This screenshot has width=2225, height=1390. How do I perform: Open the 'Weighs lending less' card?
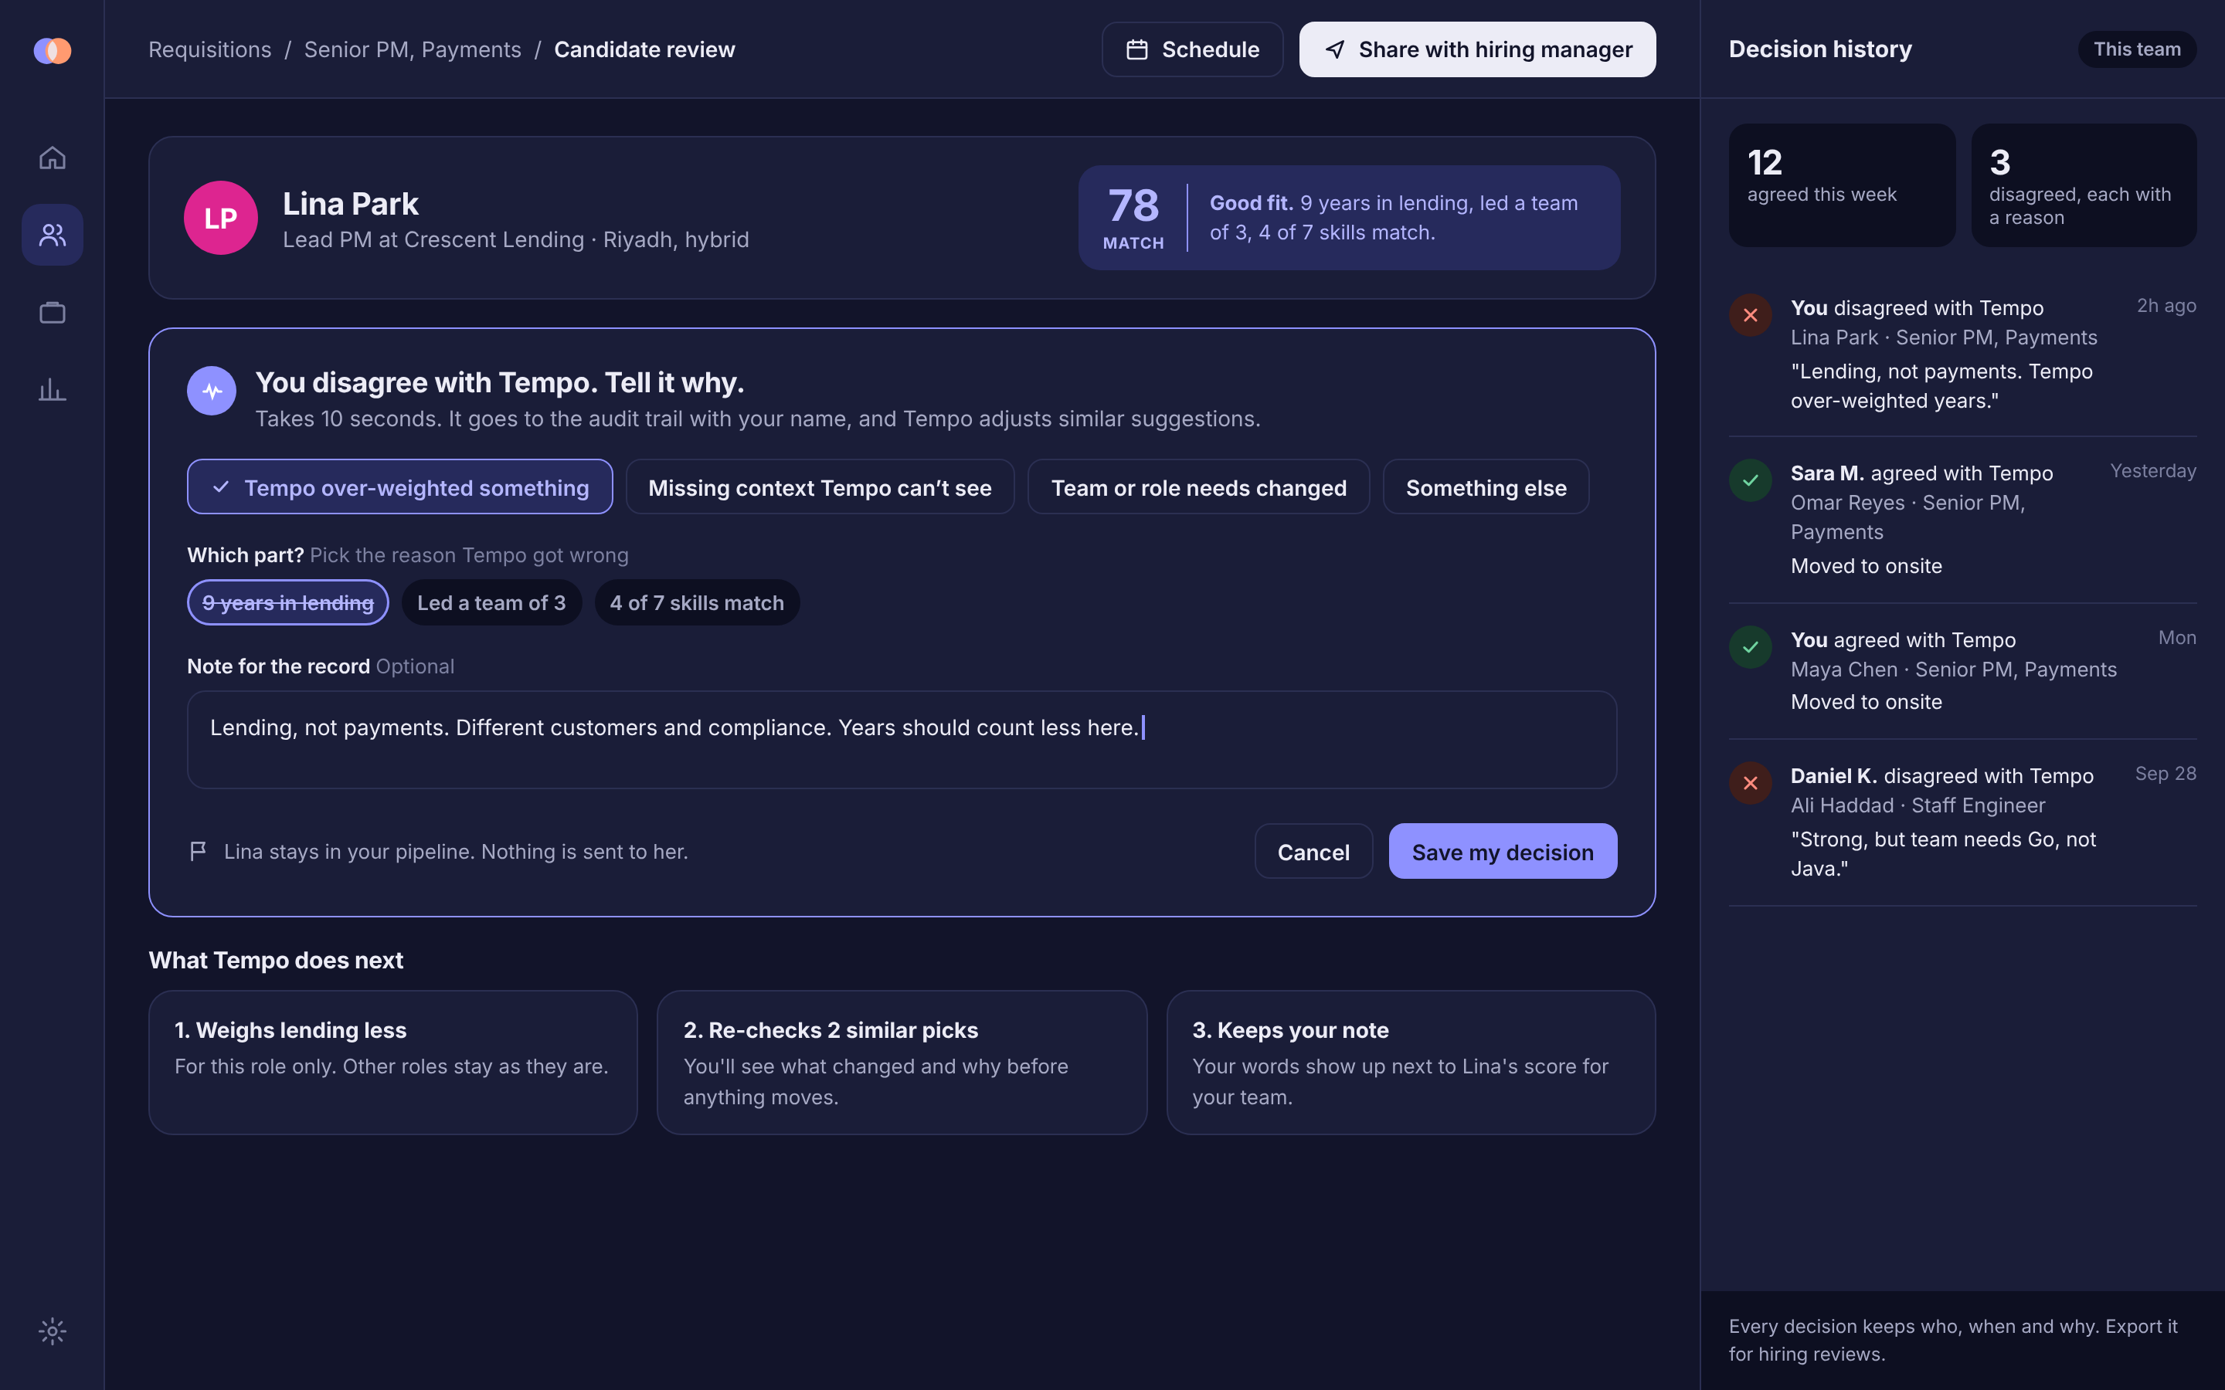click(393, 1062)
